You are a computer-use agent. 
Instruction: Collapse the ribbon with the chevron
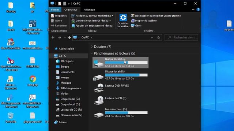point(193,10)
